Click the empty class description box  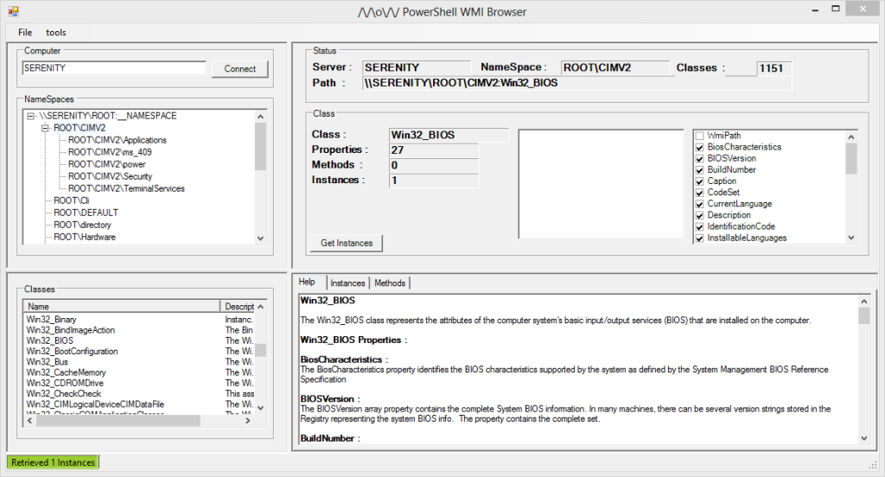click(x=601, y=184)
